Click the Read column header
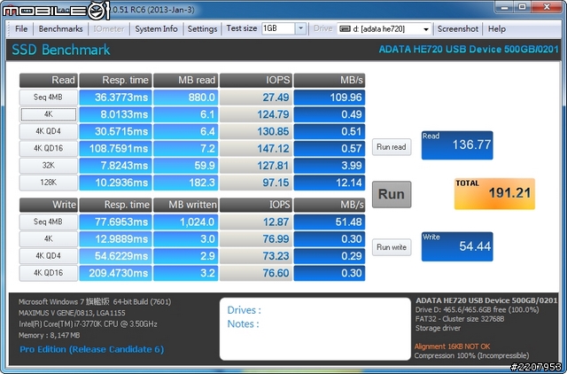The width and height of the screenshot is (567, 374). [x=48, y=81]
